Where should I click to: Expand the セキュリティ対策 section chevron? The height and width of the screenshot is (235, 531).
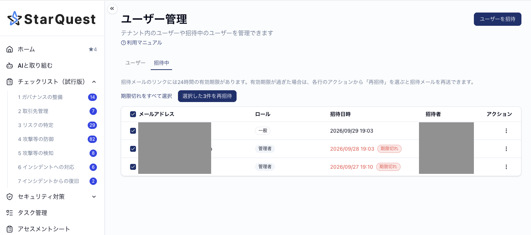pyautogui.click(x=94, y=197)
